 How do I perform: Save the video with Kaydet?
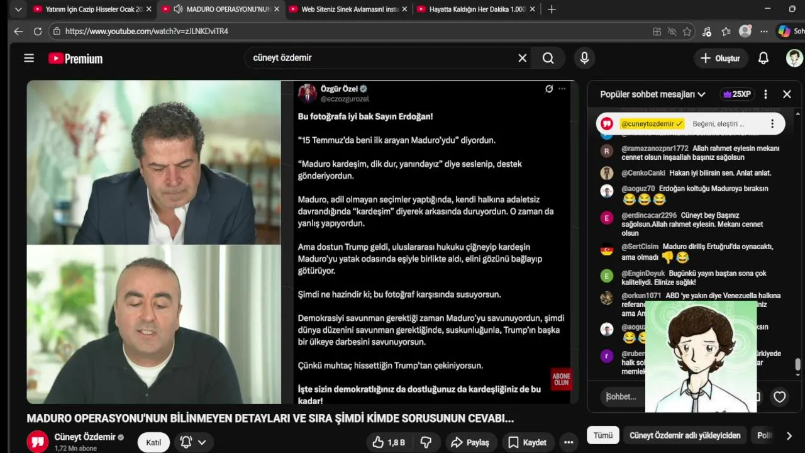click(x=527, y=442)
